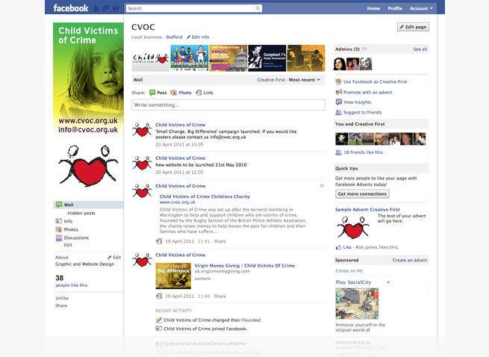Open www.cvoc.org.uk link in post
Screen dimensions: 489x357
(x=178, y=202)
